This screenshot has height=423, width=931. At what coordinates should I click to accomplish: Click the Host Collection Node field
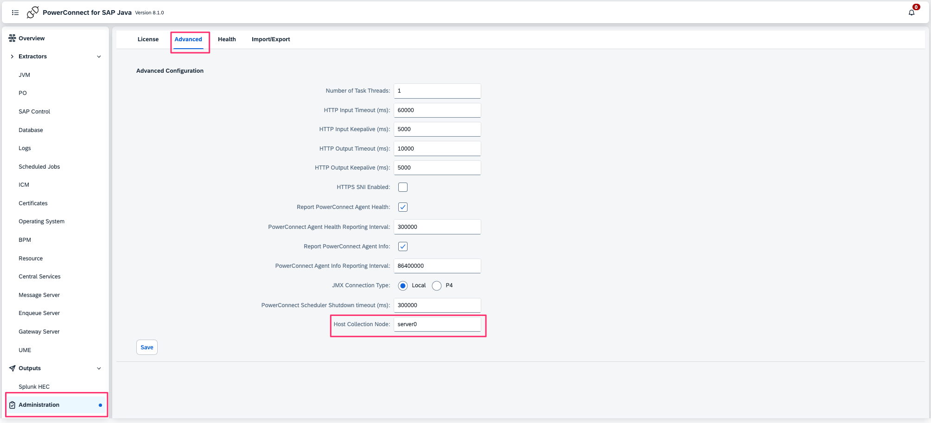click(437, 324)
